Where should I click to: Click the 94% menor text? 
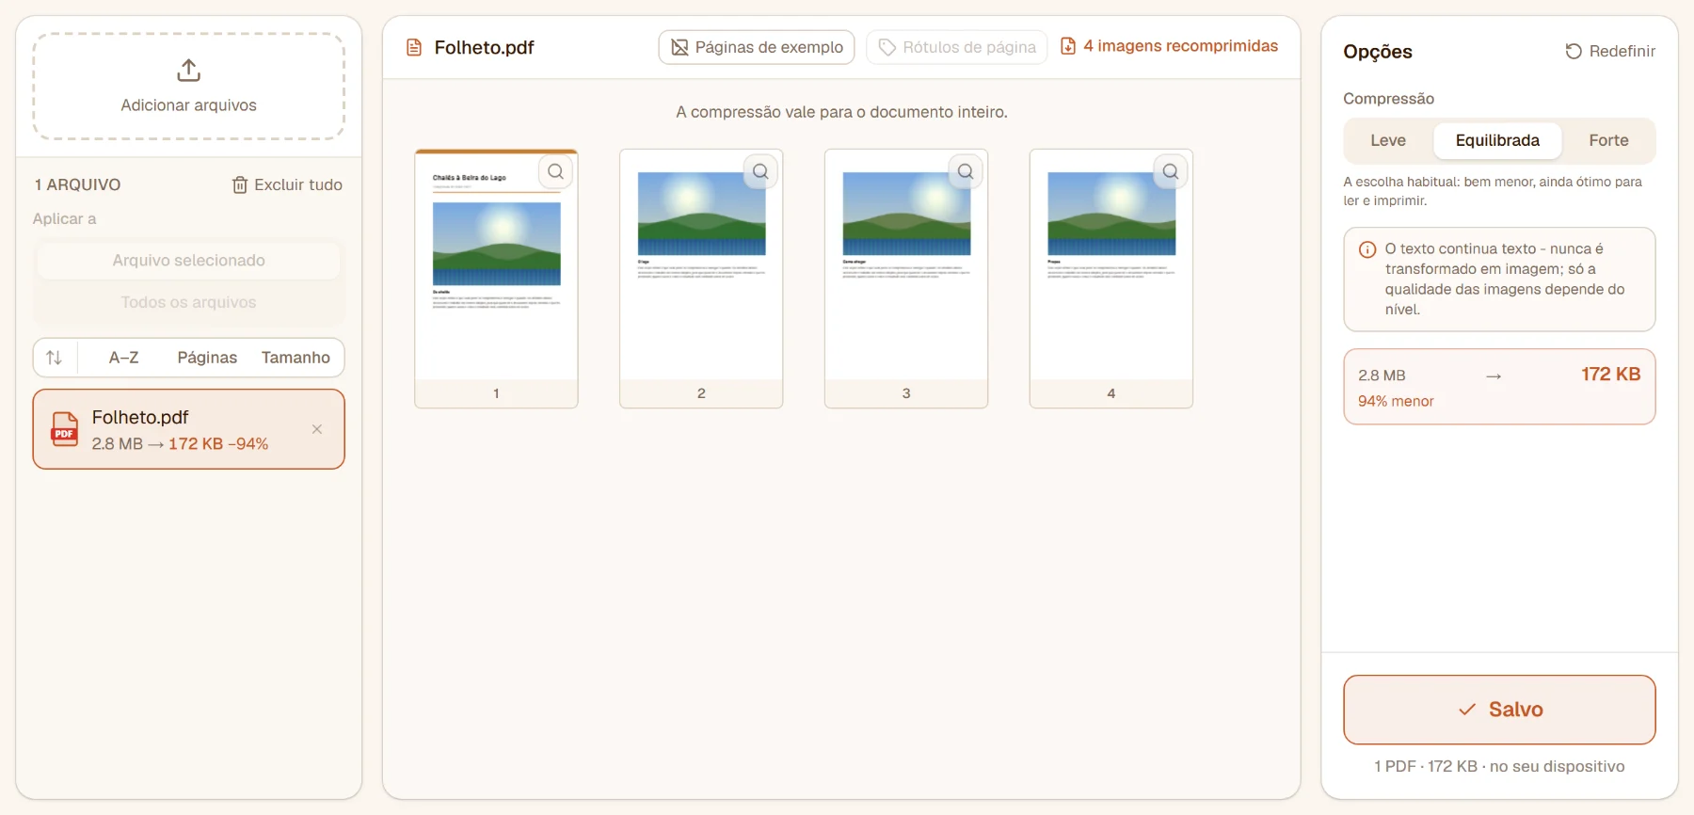point(1396,401)
